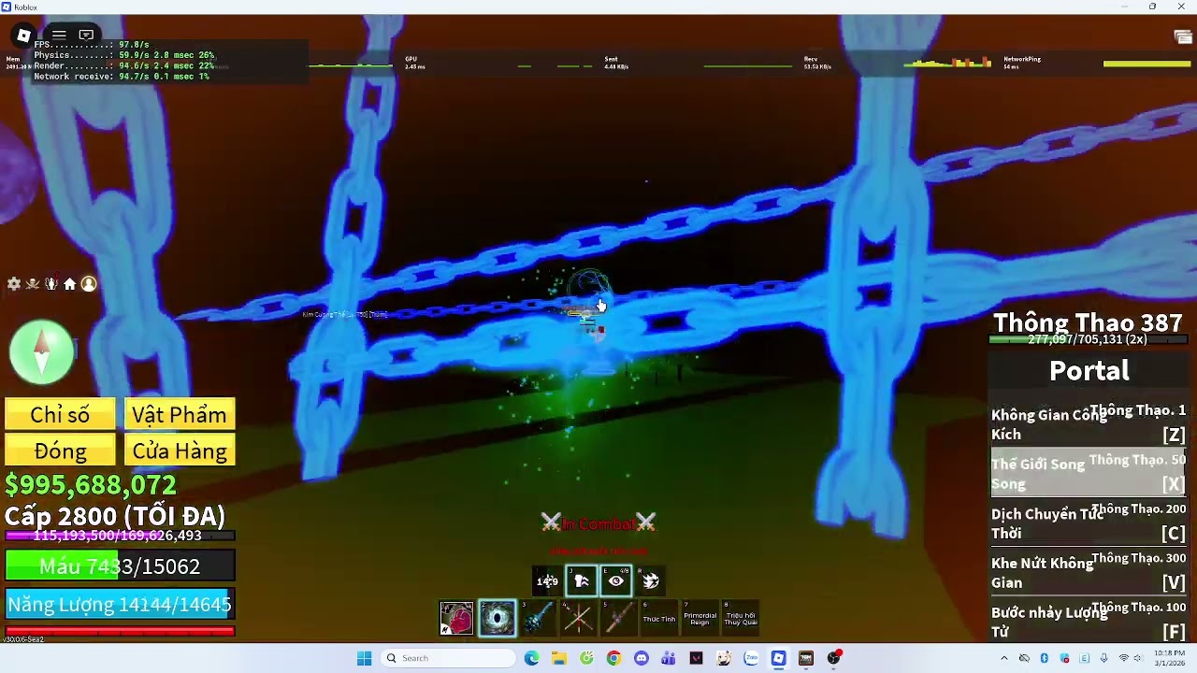Click the $995,688,072 money display
Viewport: 1197px width, 673px height.
coord(91,485)
